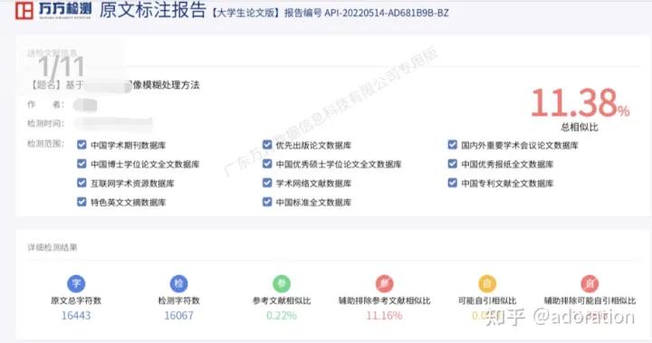The width and height of the screenshot is (652, 343).
Task: Click the 可能自引相似比 label
Action: tap(487, 300)
